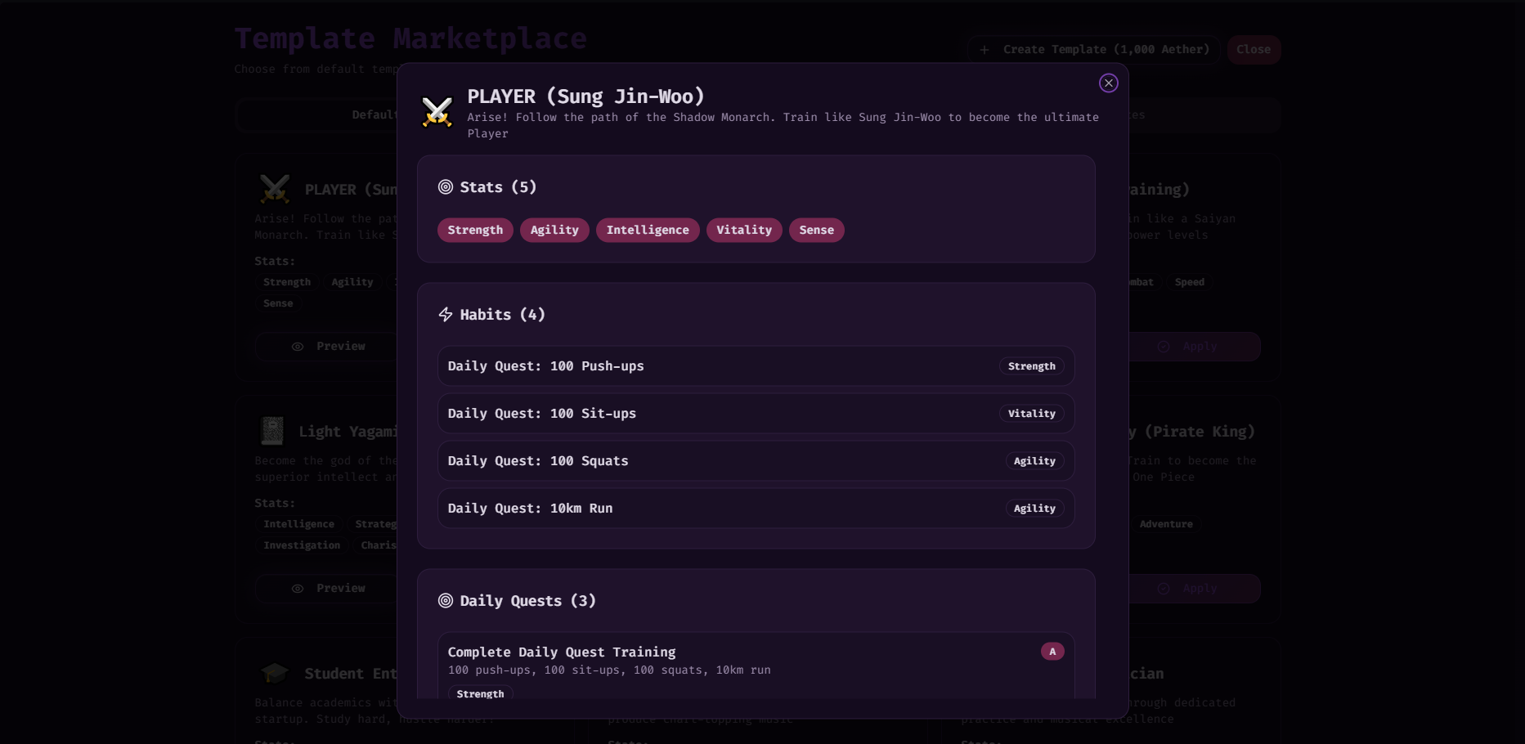
Task: Preview the Light Yagami template card
Action: click(x=327, y=589)
